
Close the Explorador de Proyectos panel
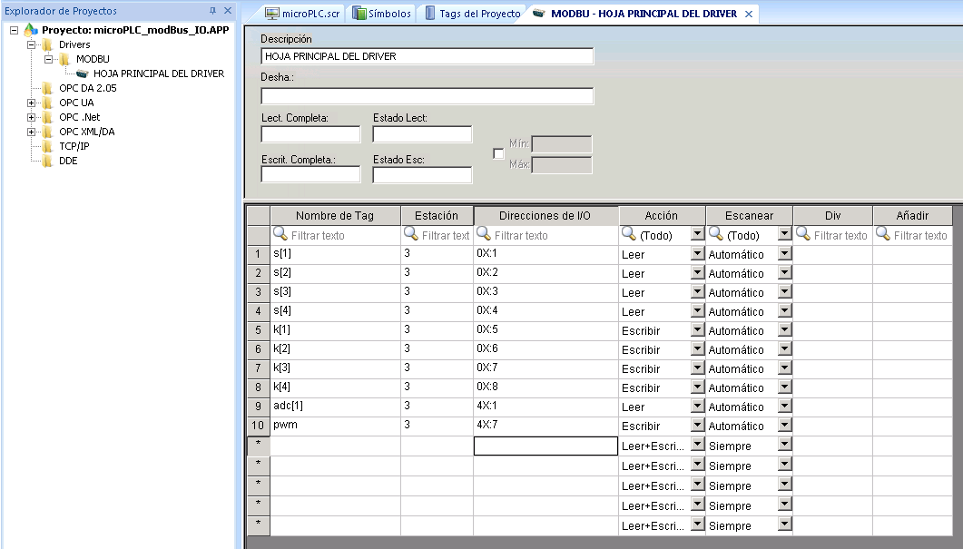pos(228,11)
